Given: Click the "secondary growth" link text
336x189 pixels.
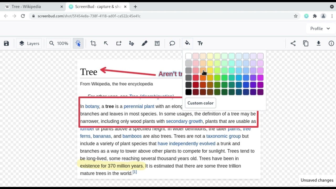Looking at the screenshot, I should coord(184,121).
